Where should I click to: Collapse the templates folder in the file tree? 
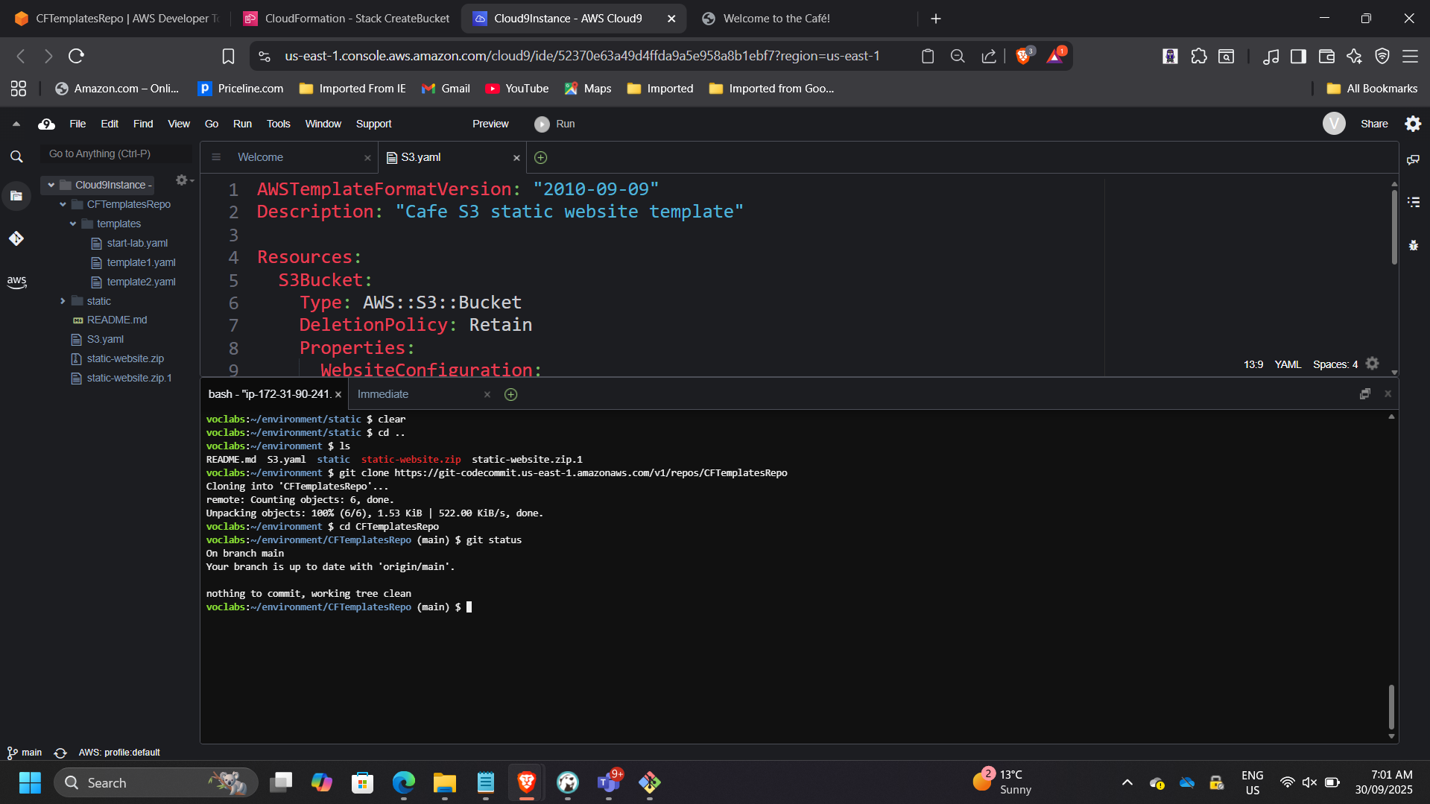(x=72, y=224)
